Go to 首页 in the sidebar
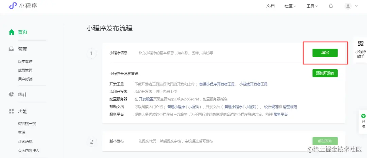 pyautogui.click(x=23, y=32)
